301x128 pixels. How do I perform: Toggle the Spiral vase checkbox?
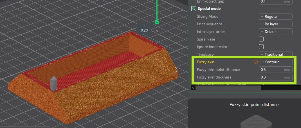pyautogui.click(x=261, y=39)
